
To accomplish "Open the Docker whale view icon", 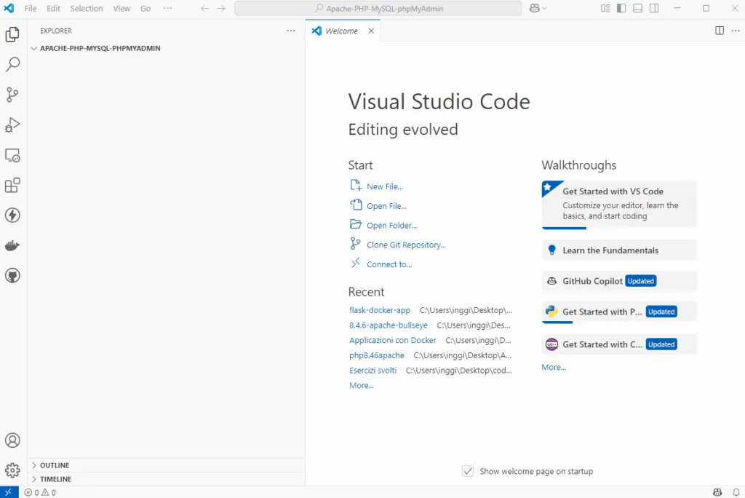I will pos(12,245).
